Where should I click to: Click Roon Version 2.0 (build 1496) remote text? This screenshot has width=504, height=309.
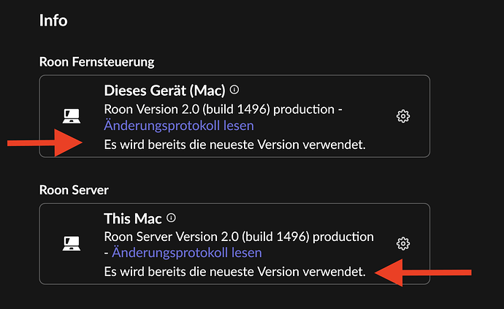tap(187, 110)
